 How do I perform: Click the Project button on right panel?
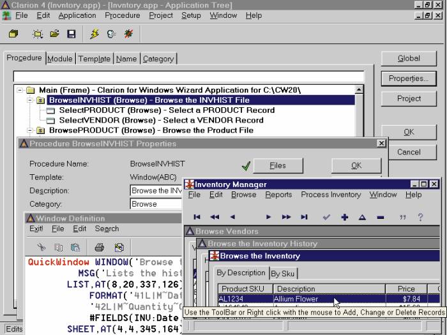(409, 98)
